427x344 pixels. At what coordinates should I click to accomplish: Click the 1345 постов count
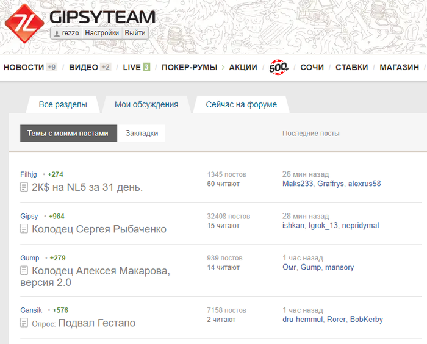click(x=226, y=174)
